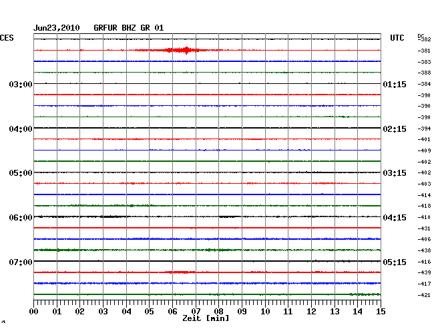The image size is (434, 329).
Task: Click the 03:15 UTC time label
Action: coord(395,173)
